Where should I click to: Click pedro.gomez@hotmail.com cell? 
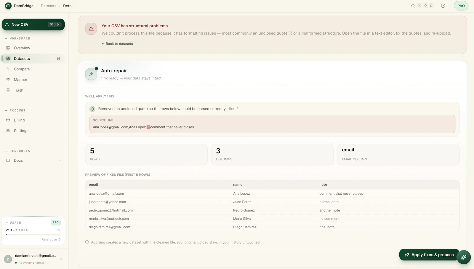[111, 210]
